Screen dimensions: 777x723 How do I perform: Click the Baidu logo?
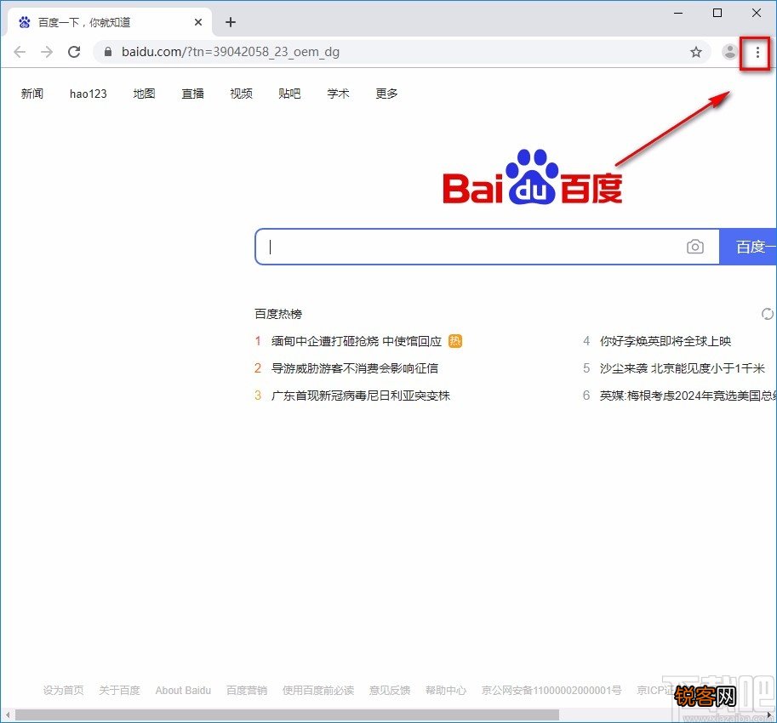pos(533,177)
